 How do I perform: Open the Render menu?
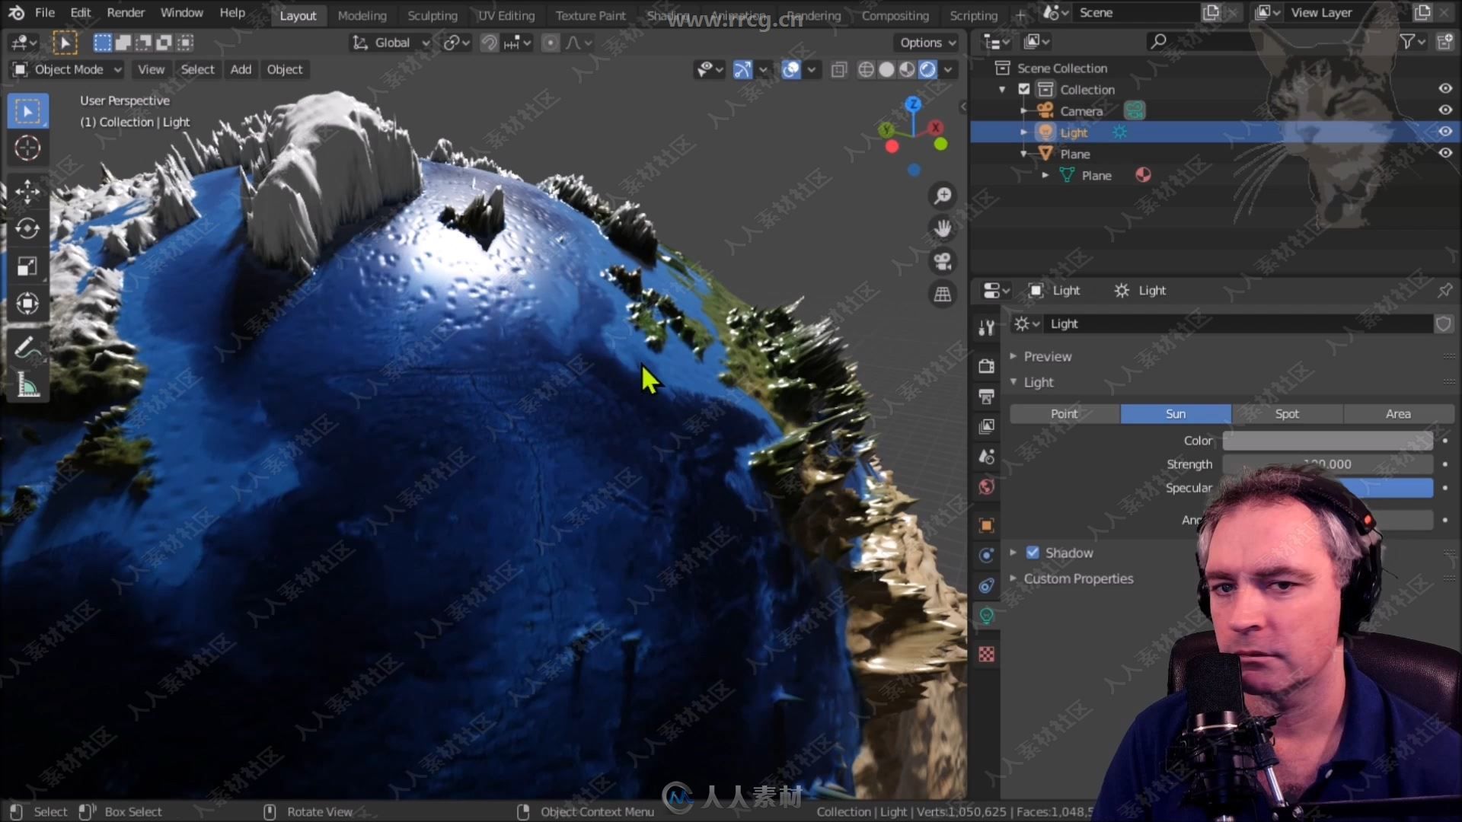click(126, 13)
